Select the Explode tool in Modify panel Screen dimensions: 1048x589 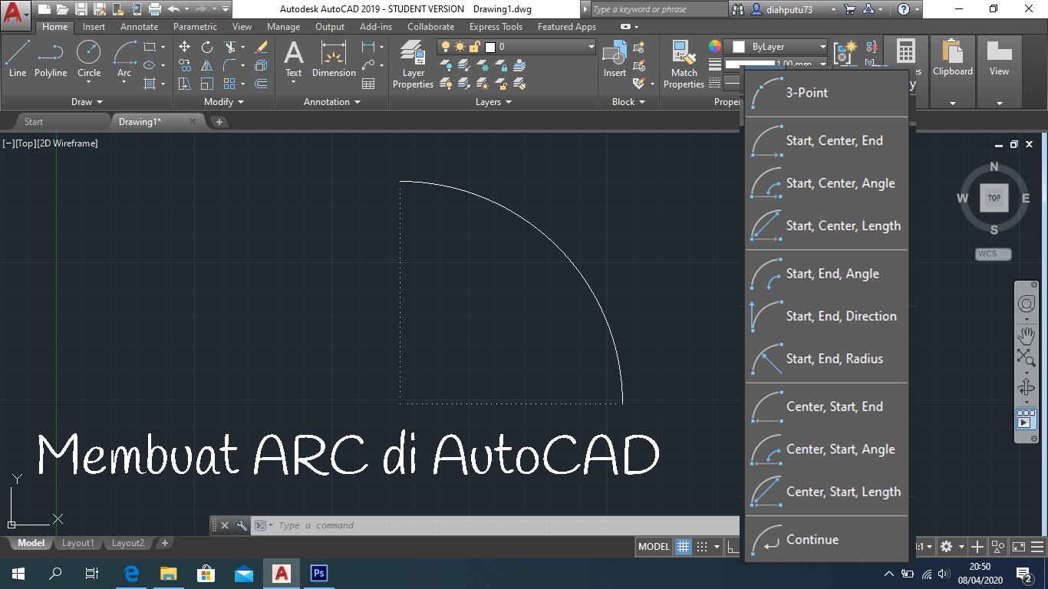tap(261, 65)
